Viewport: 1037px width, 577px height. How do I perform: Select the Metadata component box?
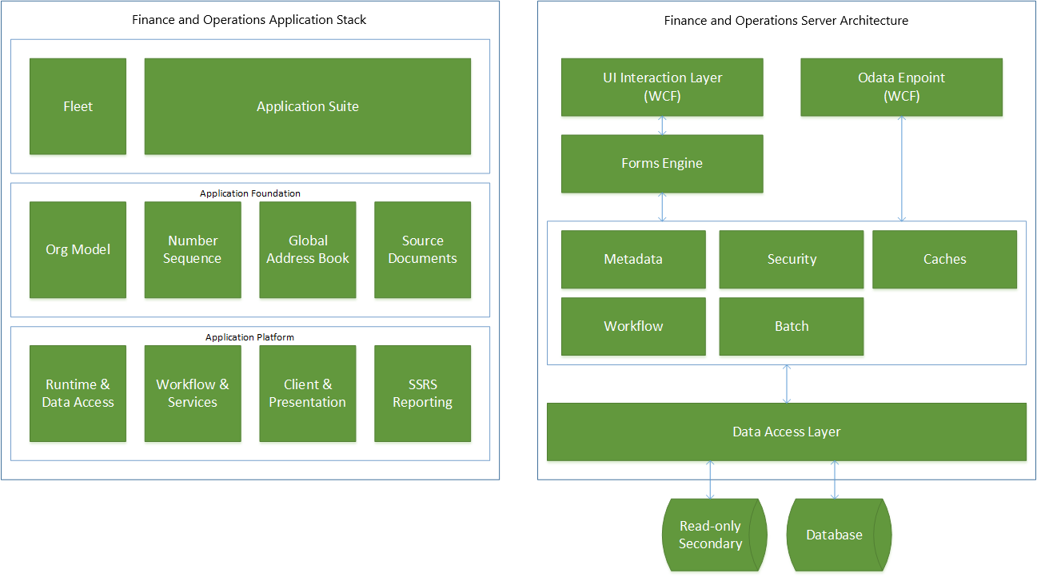click(633, 259)
